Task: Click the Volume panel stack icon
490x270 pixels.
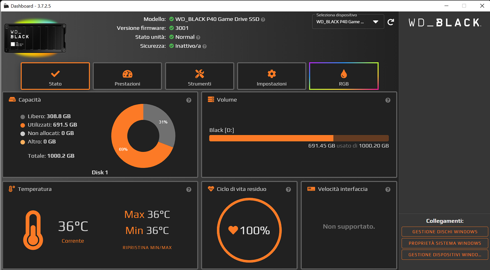Action: [x=211, y=99]
